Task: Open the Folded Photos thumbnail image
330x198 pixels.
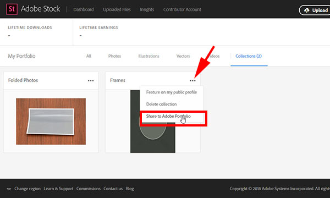Action: [51, 122]
